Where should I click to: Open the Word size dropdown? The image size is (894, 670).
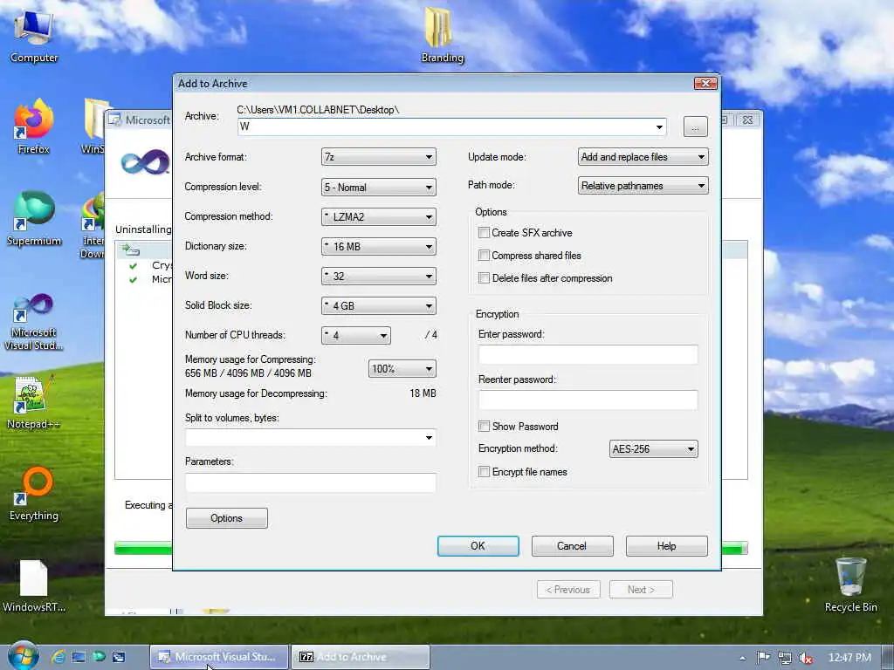pyautogui.click(x=379, y=276)
